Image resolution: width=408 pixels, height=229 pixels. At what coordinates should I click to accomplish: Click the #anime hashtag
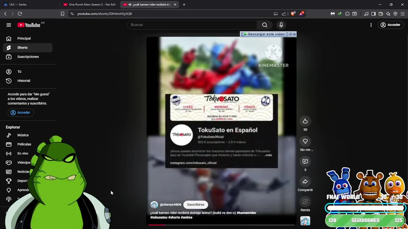[x=186, y=218]
